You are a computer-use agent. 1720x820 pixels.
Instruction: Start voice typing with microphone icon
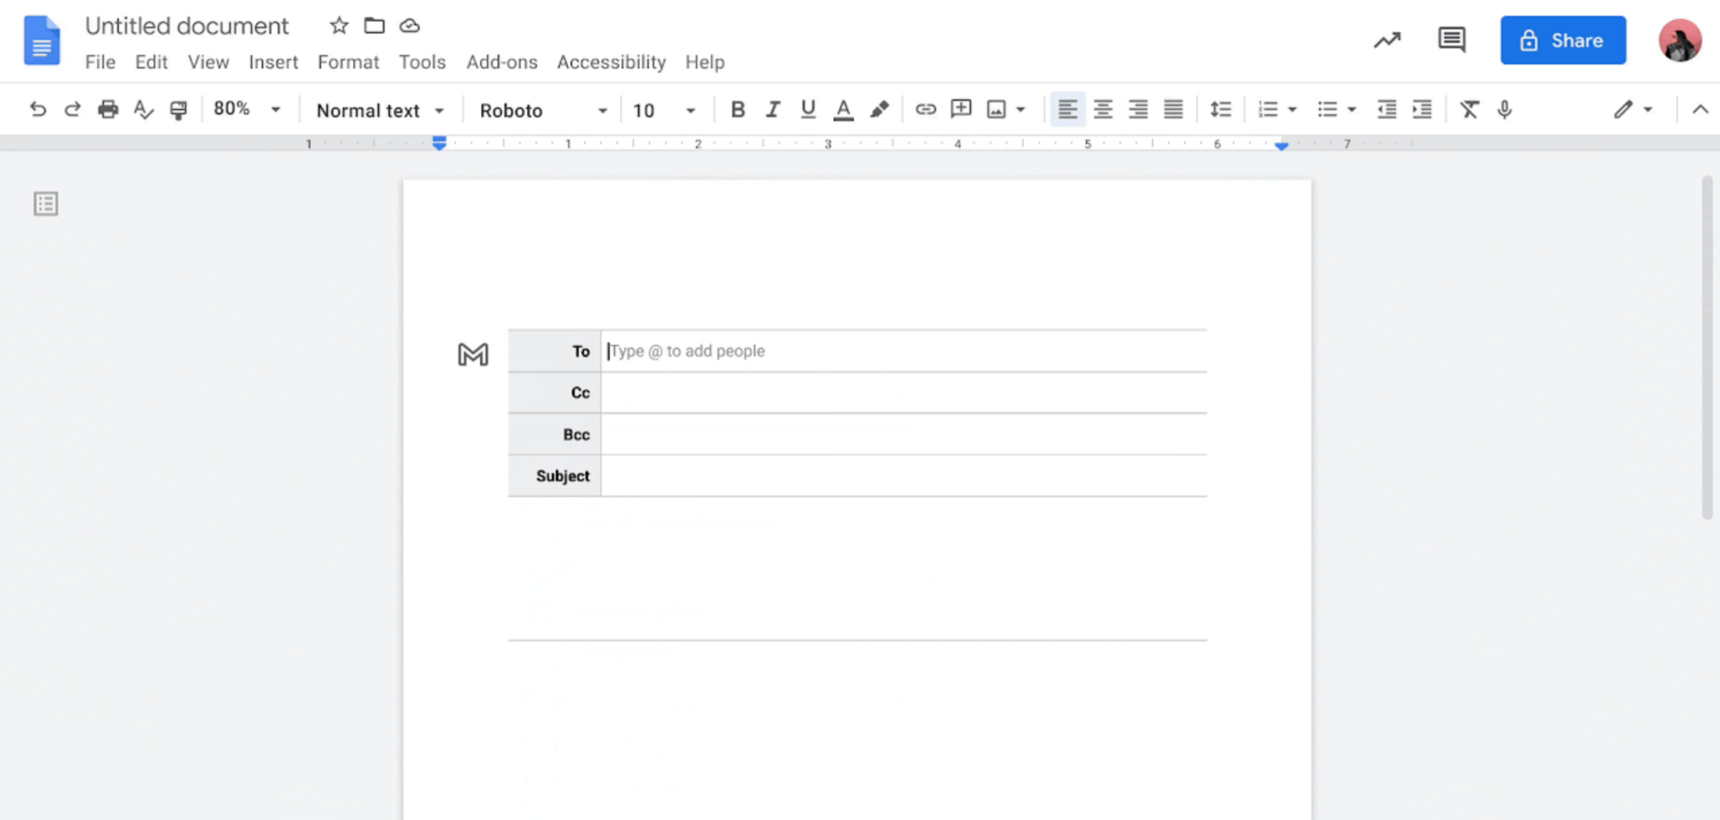click(1505, 109)
